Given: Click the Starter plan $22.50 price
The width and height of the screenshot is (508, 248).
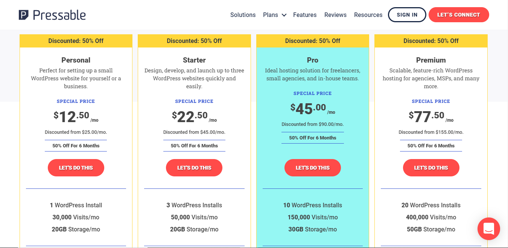Looking at the screenshot, I should coord(190,117).
